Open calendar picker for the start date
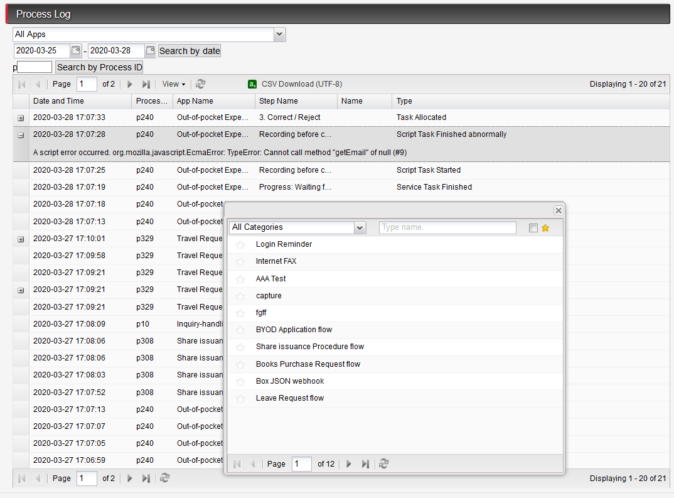The height and width of the screenshot is (498, 674). pyautogui.click(x=78, y=50)
